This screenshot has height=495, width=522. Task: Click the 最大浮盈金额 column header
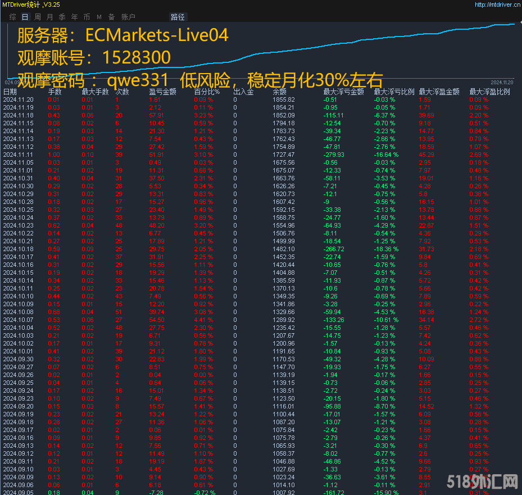click(439, 92)
